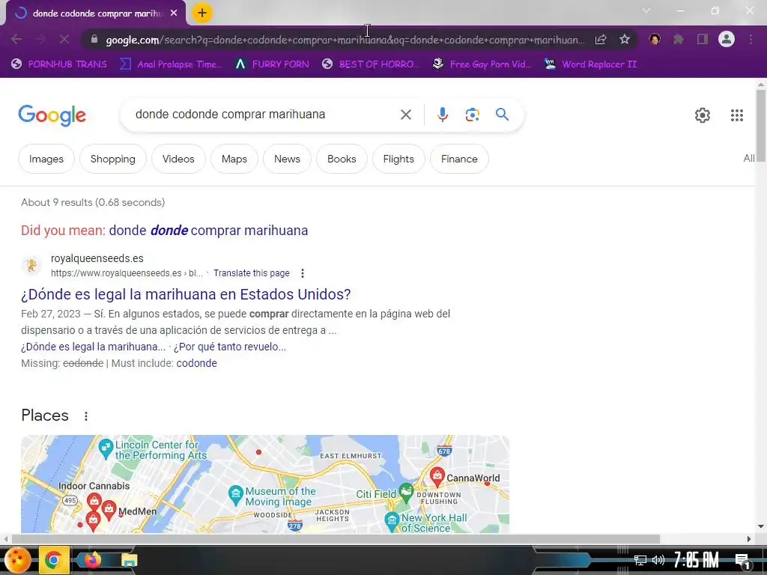Image resolution: width=767 pixels, height=575 pixels.
Task: Open options dots for royalqueenseeds result
Action: coord(303,273)
